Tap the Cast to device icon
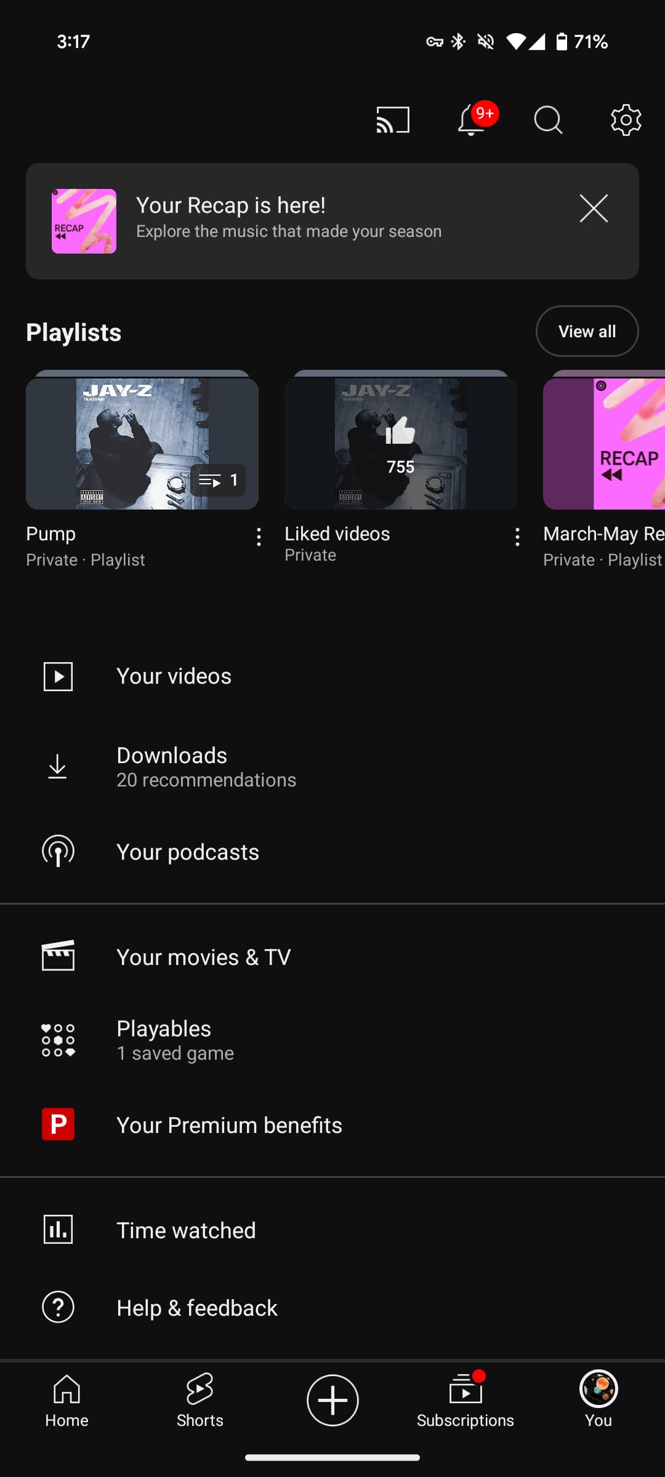The width and height of the screenshot is (665, 1477). click(x=393, y=120)
